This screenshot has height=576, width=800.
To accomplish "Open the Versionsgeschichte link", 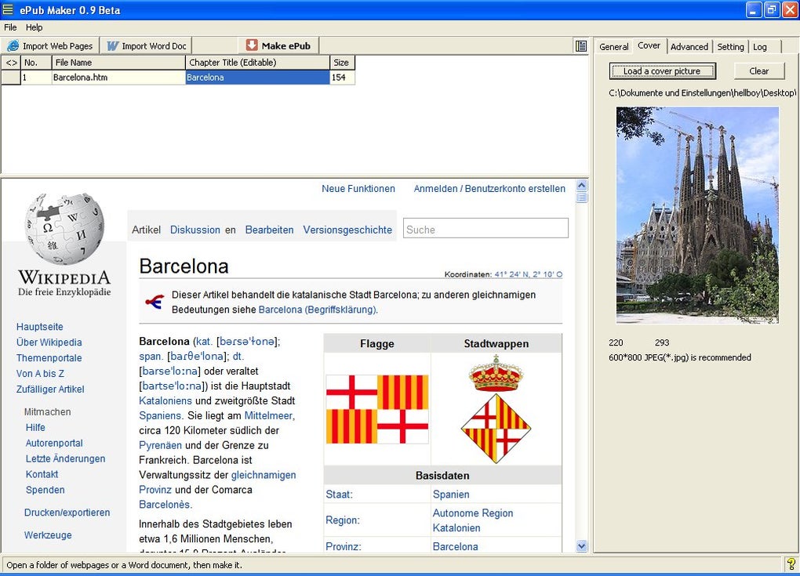I will pos(347,230).
